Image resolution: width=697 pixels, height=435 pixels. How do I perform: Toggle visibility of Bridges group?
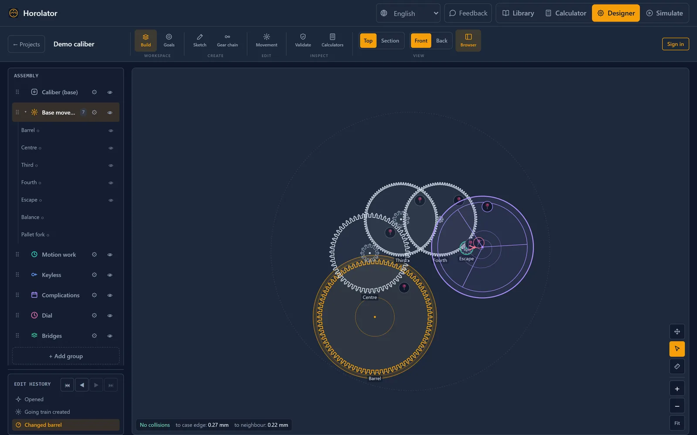click(110, 336)
